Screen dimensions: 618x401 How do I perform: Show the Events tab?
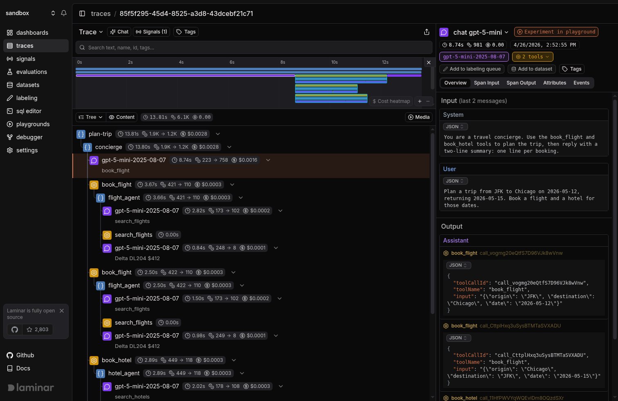[581, 83]
